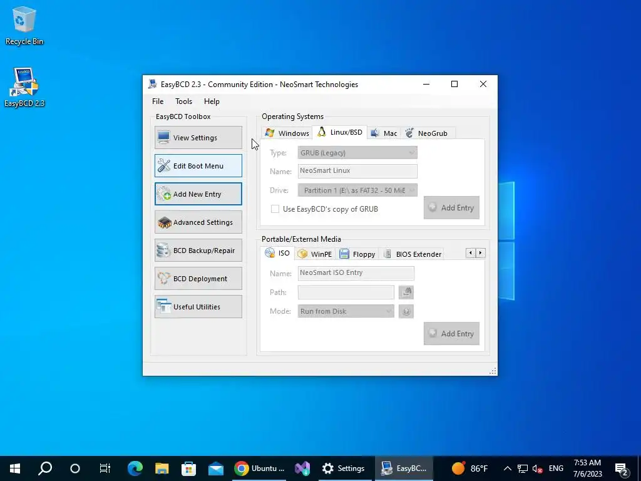
Task: Click the gear-plus icon on Add New Entry
Action: 164,194
